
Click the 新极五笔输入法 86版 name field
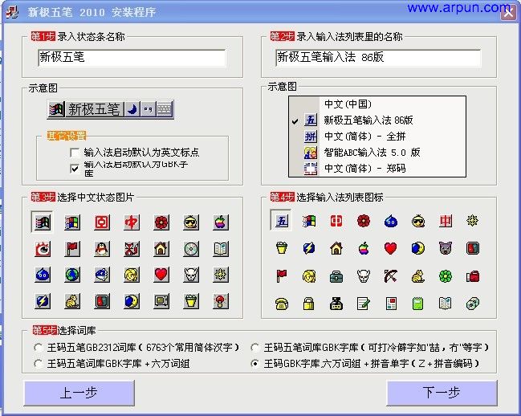point(378,58)
